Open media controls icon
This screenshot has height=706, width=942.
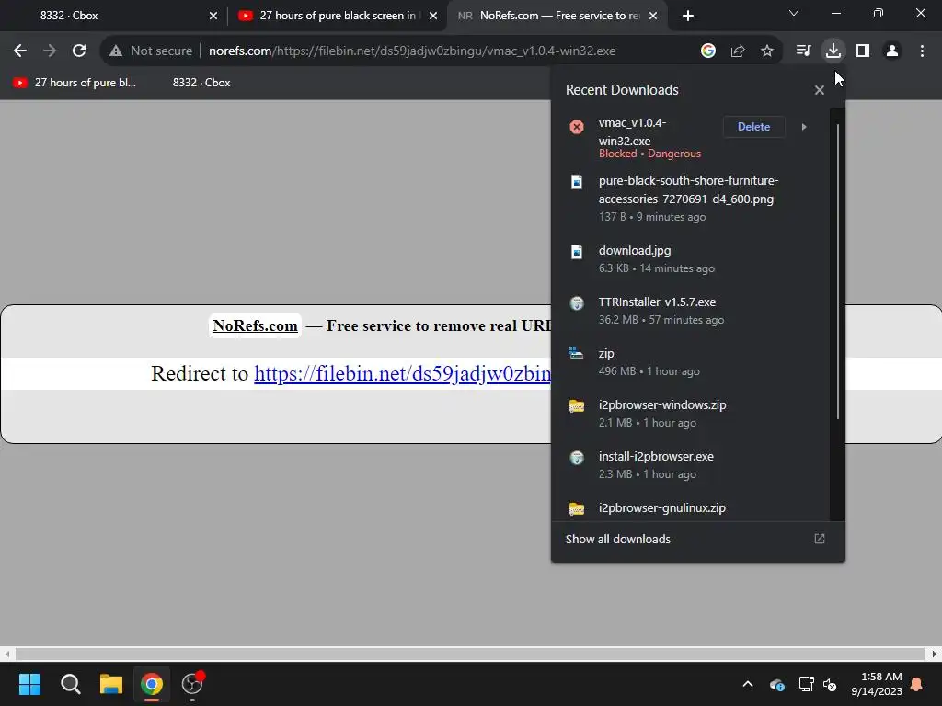pos(803,51)
